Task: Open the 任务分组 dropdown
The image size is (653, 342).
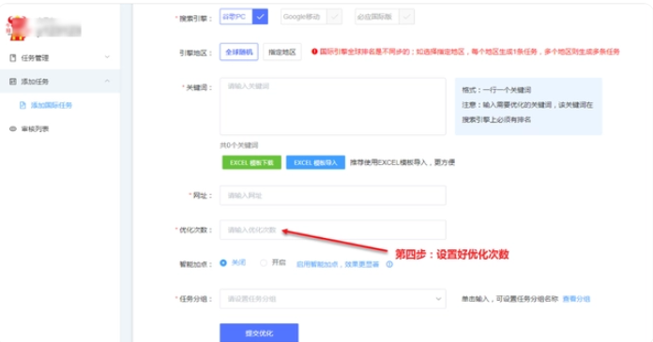Action: 333,299
